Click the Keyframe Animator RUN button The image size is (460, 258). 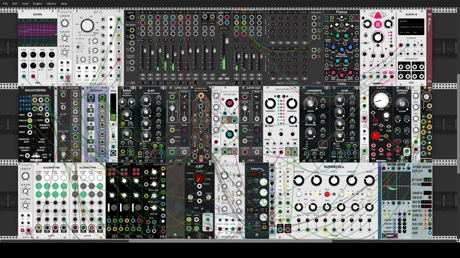pyautogui.click(x=430, y=219)
